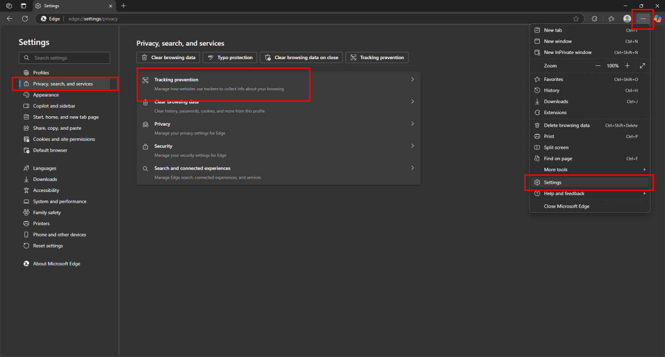Open Downloads from the Edge menu
This screenshot has height=357, width=665.
590,102
